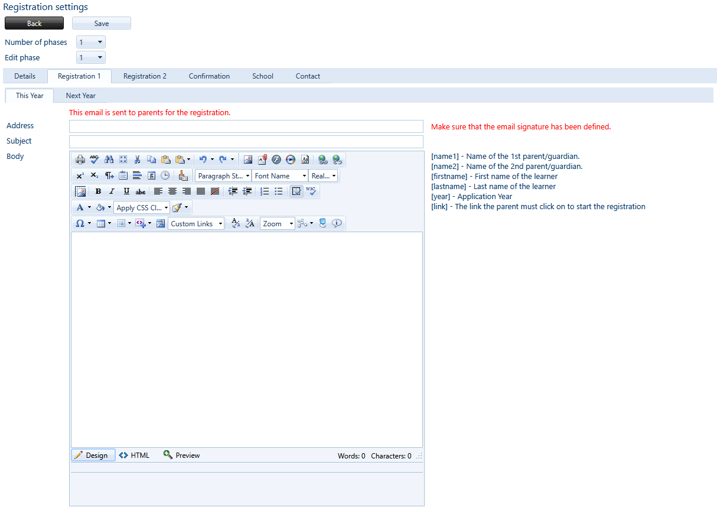Toggle Strikethrough formatting
Screen dimensions: 717x514
pos(140,191)
